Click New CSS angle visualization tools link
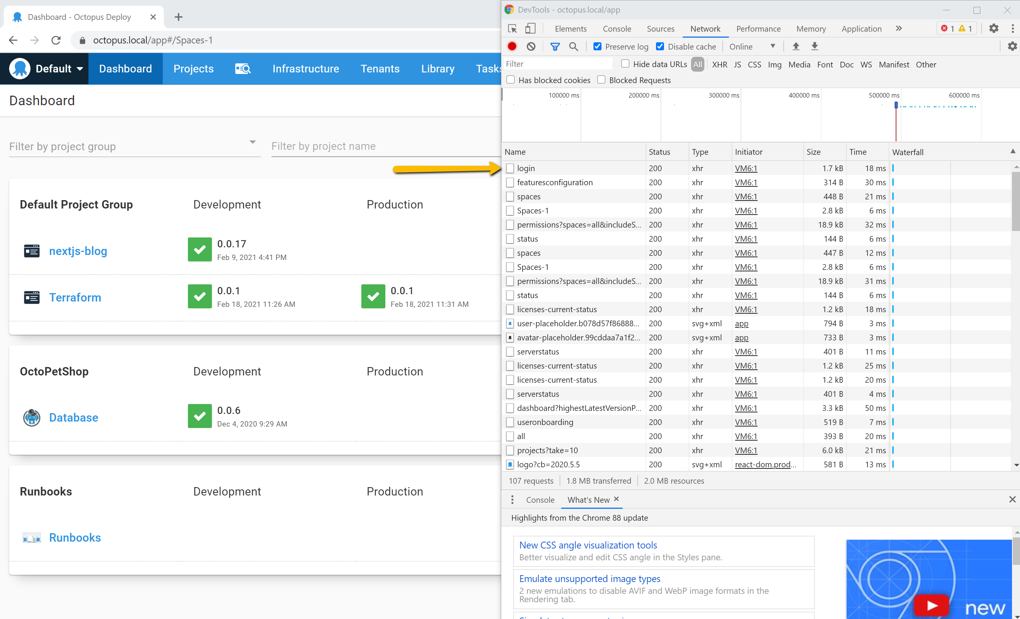The height and width of the screenshot is (619, 1020). (x=588, y=545)
